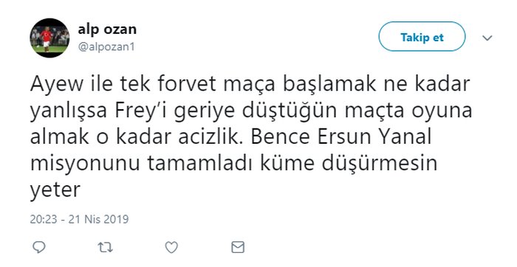Open the downward arrow next to Takip et
Viewport: 517px width, 267px height.
pyautogui.click(x=487, y=38)
